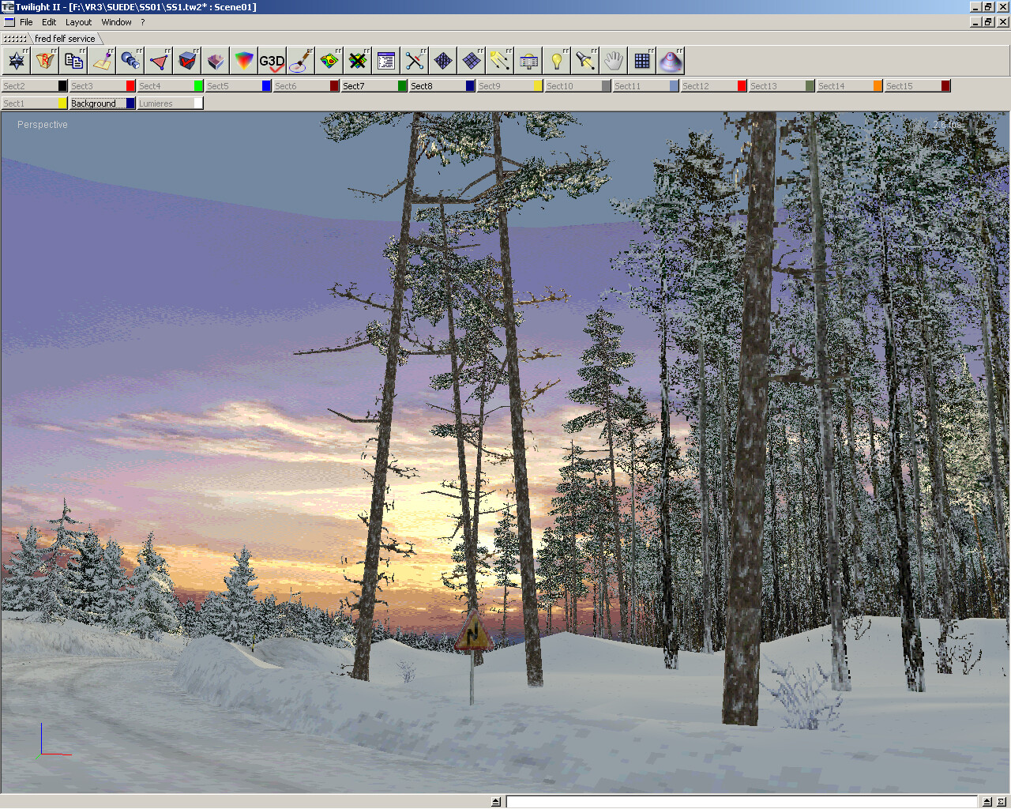The width and height of the screenshot is (1011, 809).
Task: Enable the Sect13 section
Action: (770, 85)
